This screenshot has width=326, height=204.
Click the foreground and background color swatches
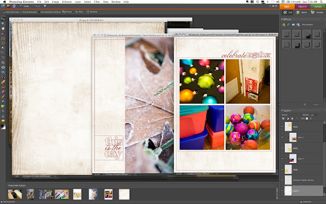pos(3,127)
